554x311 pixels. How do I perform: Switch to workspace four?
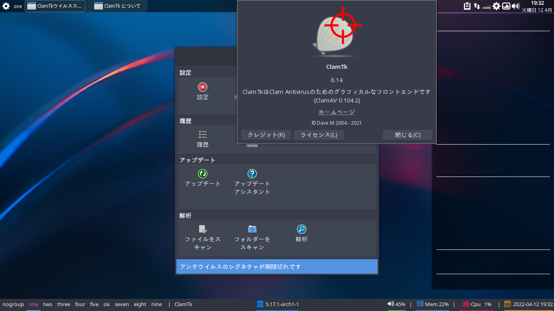point(80,304)
